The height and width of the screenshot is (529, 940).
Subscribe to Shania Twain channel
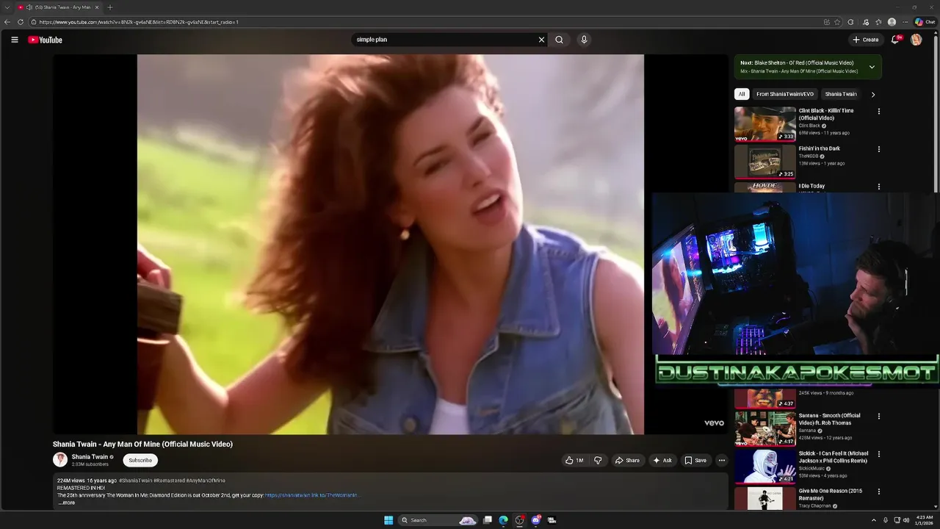[140, 461]
